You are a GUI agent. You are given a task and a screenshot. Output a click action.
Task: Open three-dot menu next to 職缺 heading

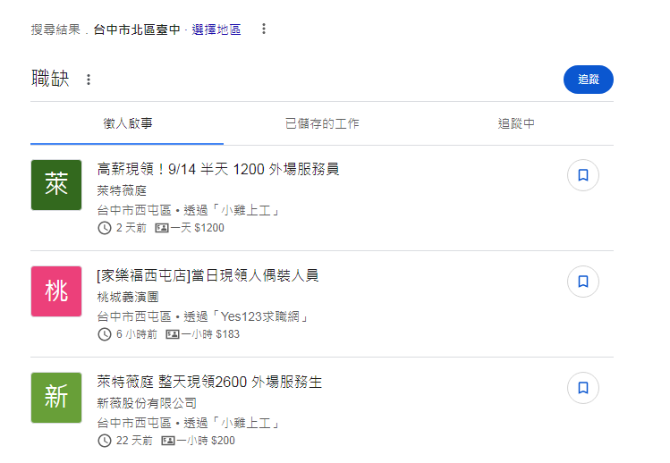coord(88,80)
